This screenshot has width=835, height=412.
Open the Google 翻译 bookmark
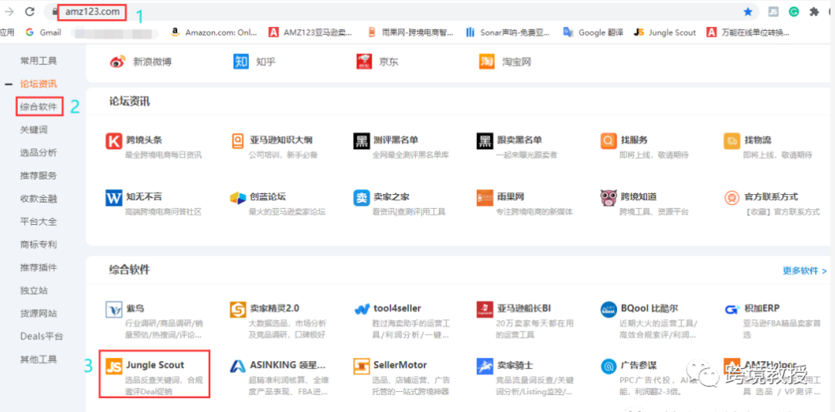point(592,32)
